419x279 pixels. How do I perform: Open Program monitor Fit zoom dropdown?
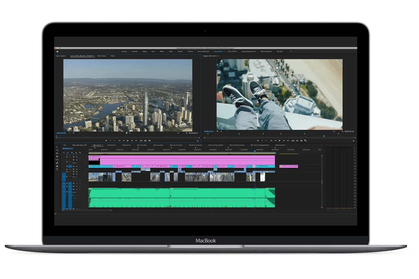click(224, 131)
